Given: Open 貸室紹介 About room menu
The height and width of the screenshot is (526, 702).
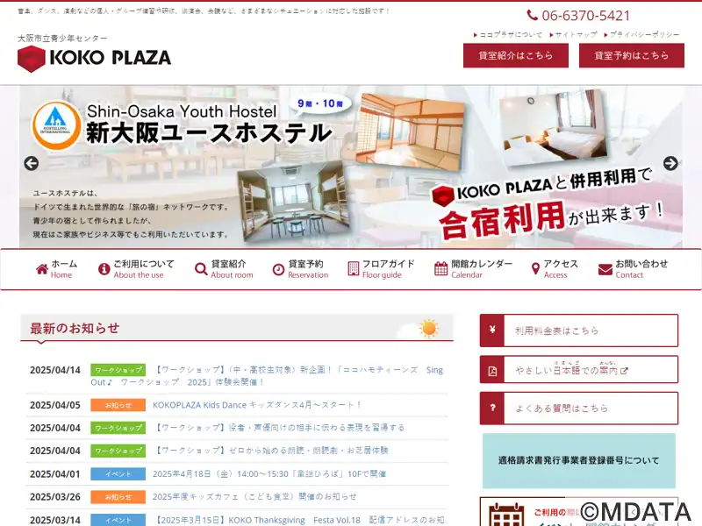Looking at the screenshot, I should pyautogui.click(x=224, y=269).
